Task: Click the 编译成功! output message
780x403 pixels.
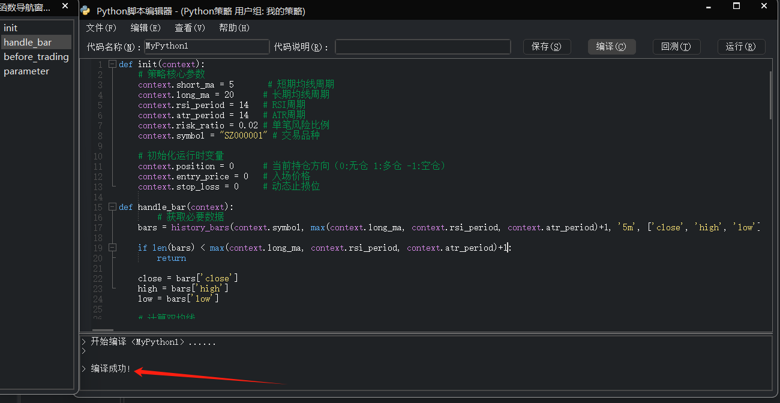Action: (x=111, y=368)
